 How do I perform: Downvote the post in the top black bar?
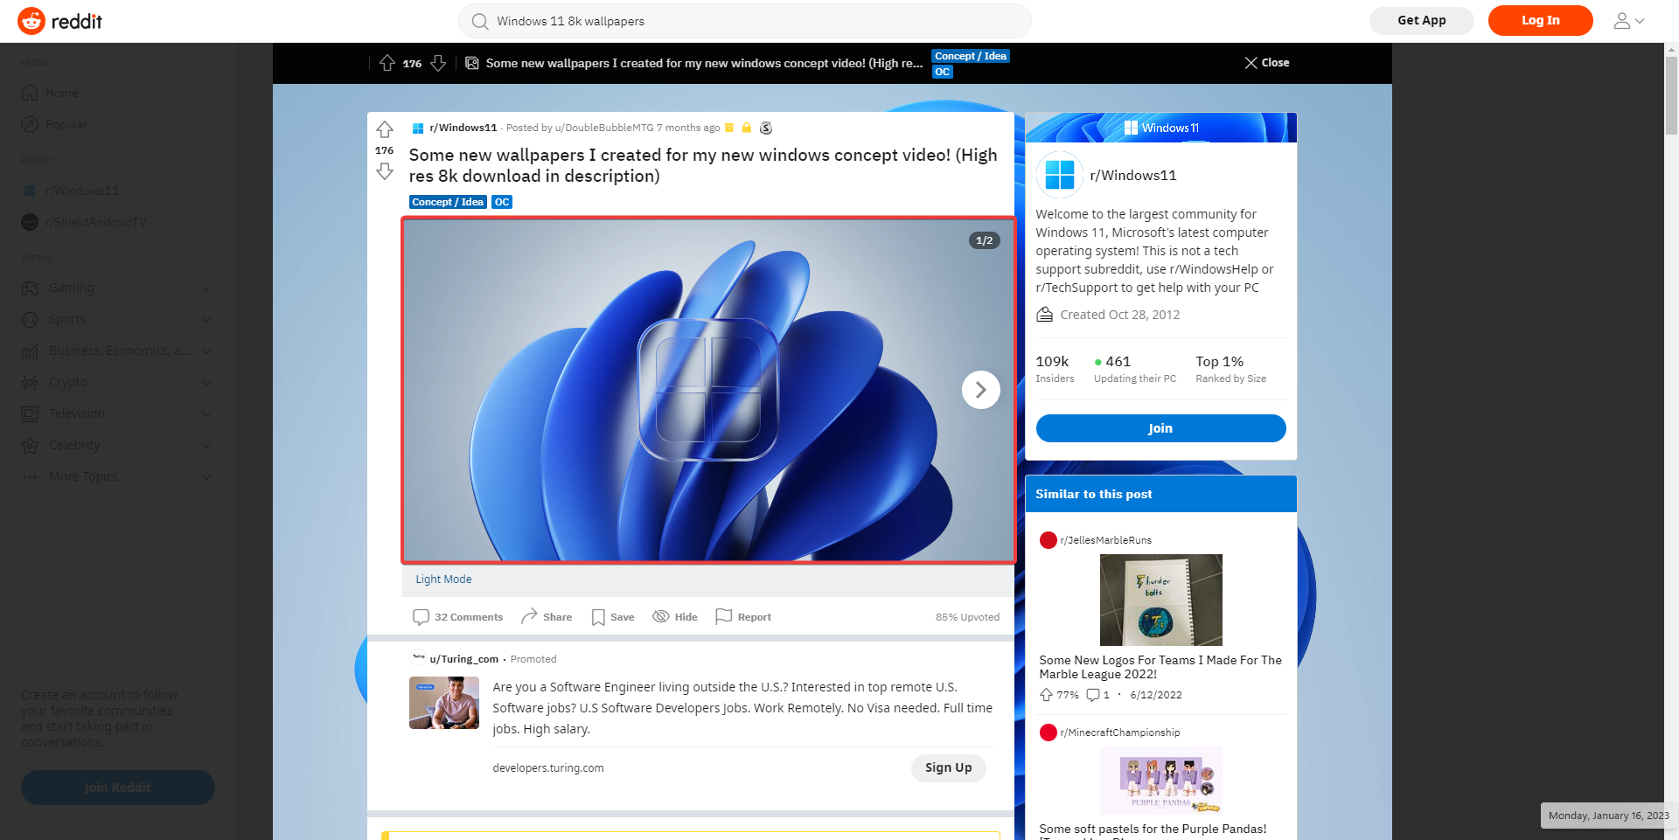[438, 63]
